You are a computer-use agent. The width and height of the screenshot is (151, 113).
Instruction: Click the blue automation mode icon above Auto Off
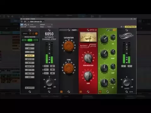pos(22,24)
